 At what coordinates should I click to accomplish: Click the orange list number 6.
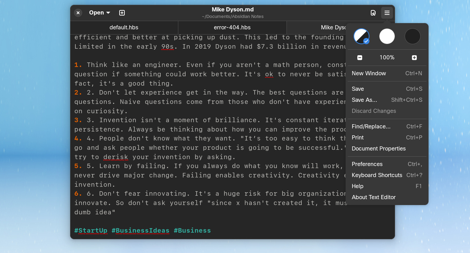[x=78, y=194]
